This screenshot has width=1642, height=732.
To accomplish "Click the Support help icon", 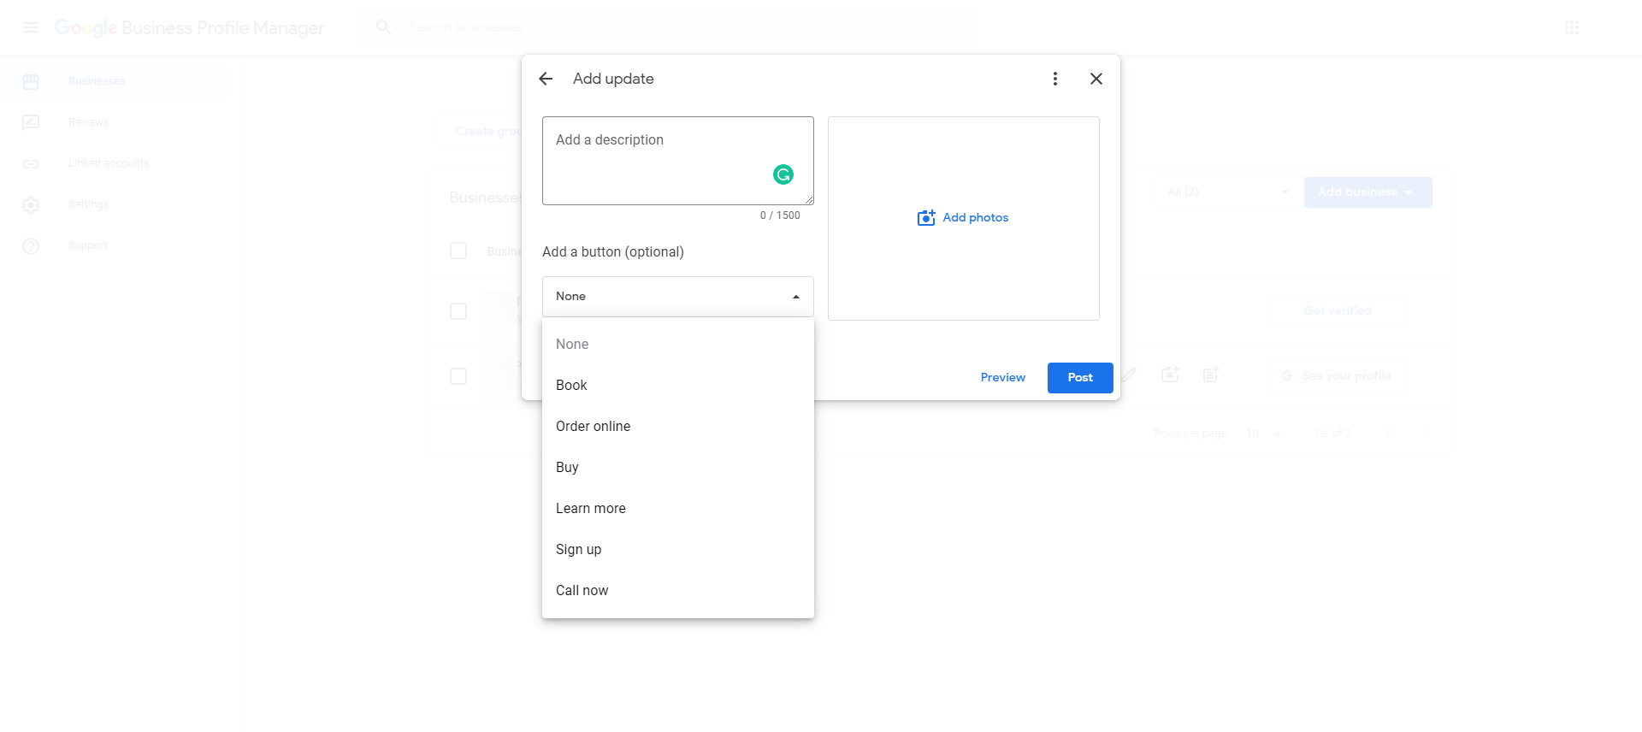I will pos(31,245).
